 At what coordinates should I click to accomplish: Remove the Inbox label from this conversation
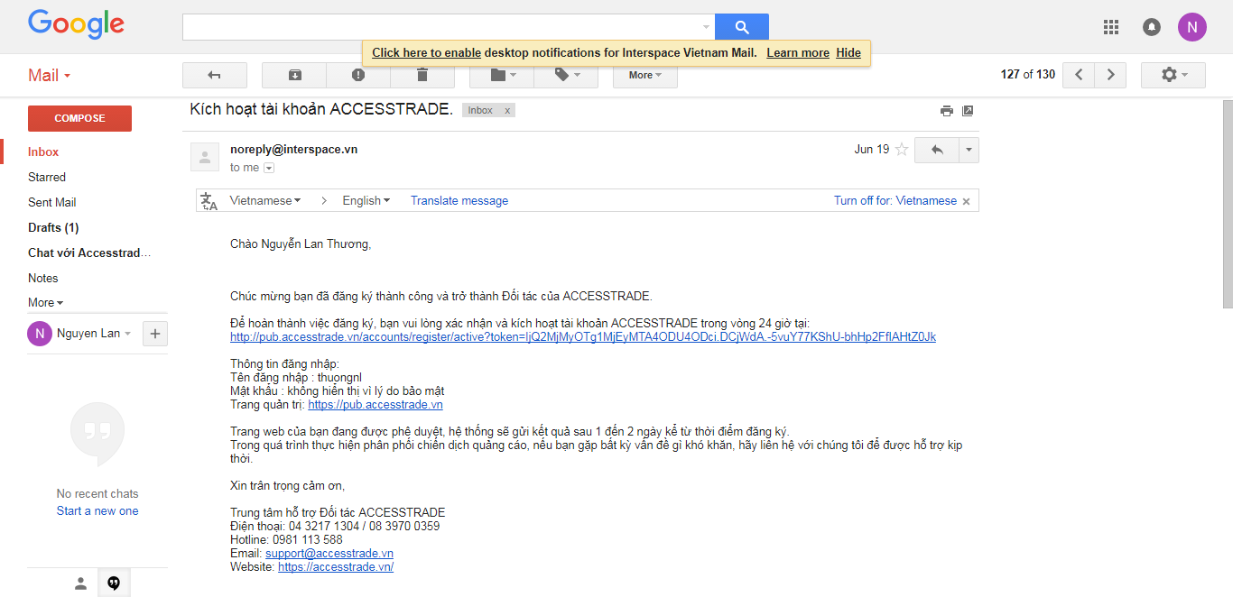[x=507, y=111]
